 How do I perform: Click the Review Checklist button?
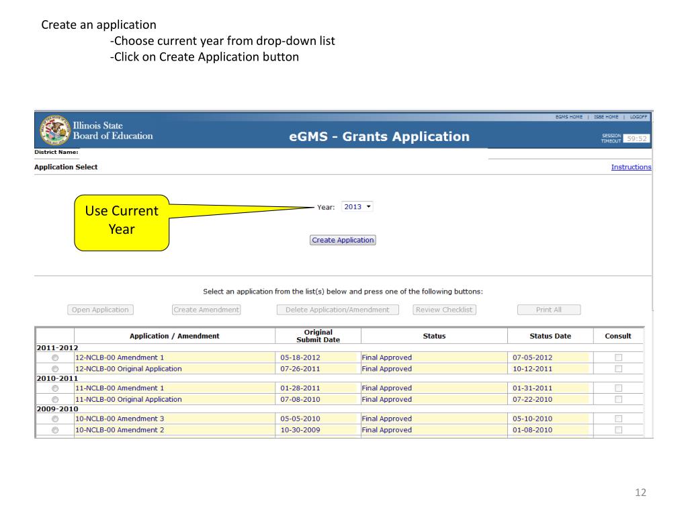pyautogui.click(x=444, y=310)
